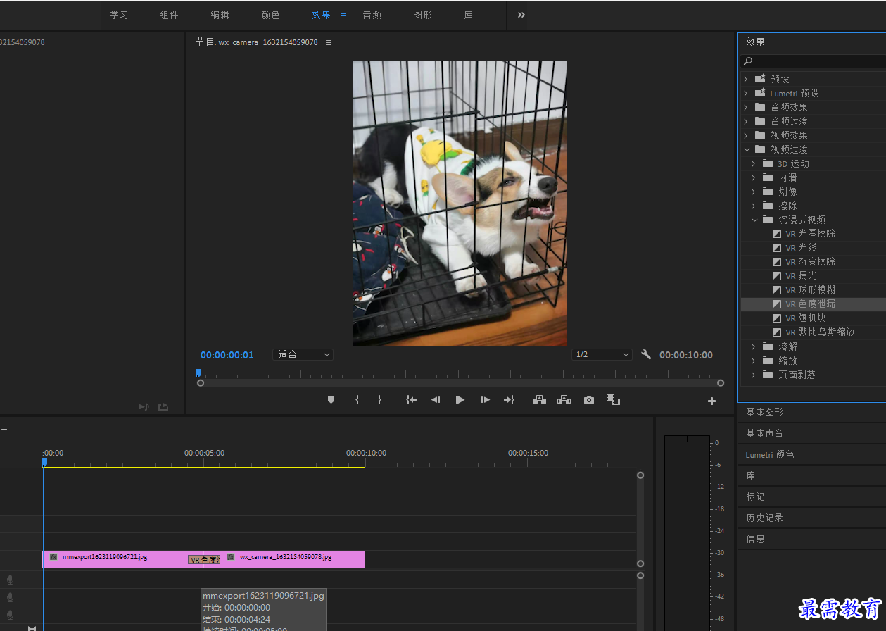Click the Lift icon
Viewport: 886px width, 631px height.
[539, 400]
